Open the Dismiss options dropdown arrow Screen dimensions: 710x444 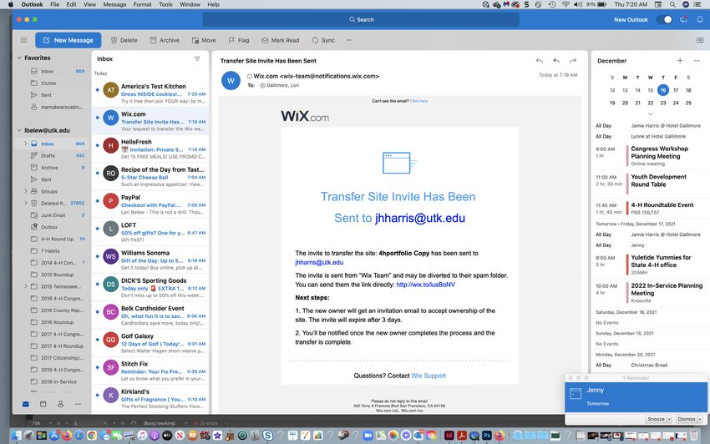700,419
